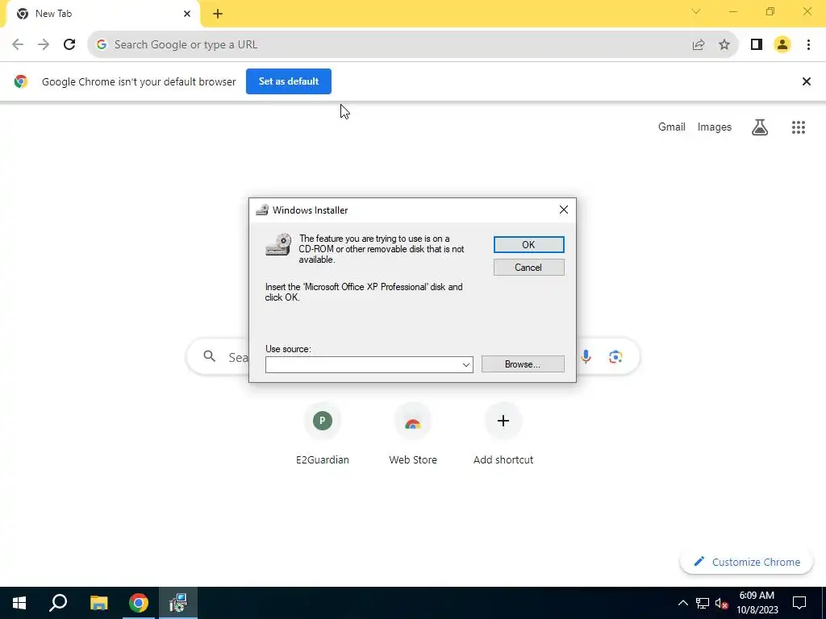Viewport: 826px width, 619px height.
Task: Open the Chrome three-dot menu
Action: 808,45
